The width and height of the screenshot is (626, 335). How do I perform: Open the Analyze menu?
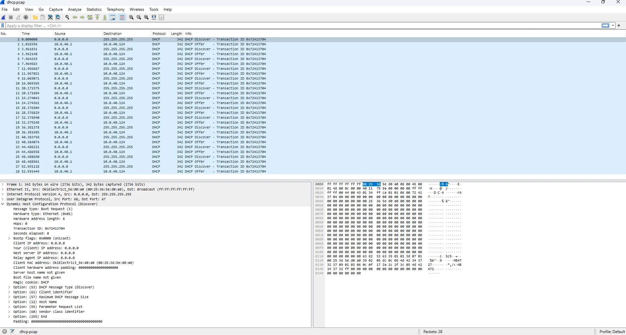click(74, 9)
